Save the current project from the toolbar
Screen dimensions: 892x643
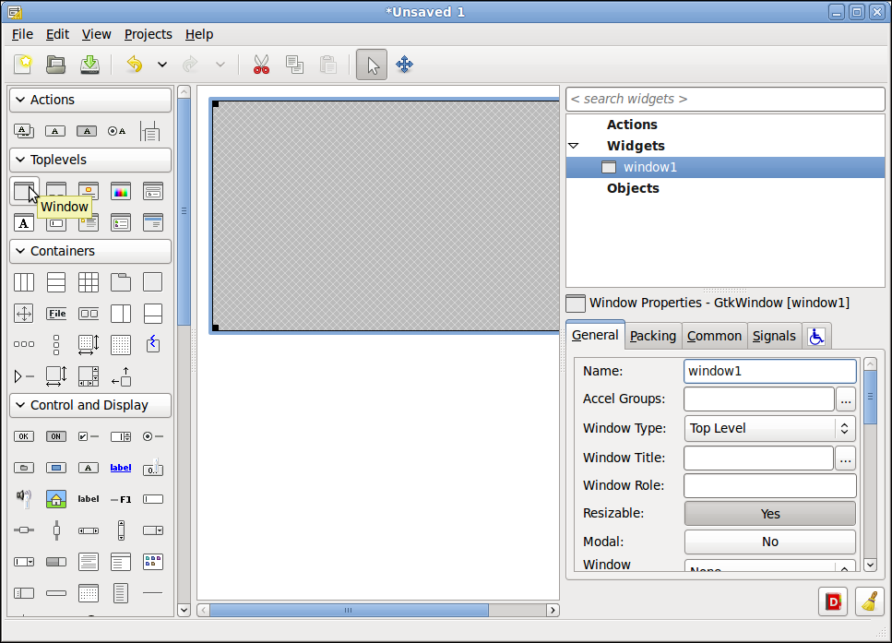tap(89, 65)
